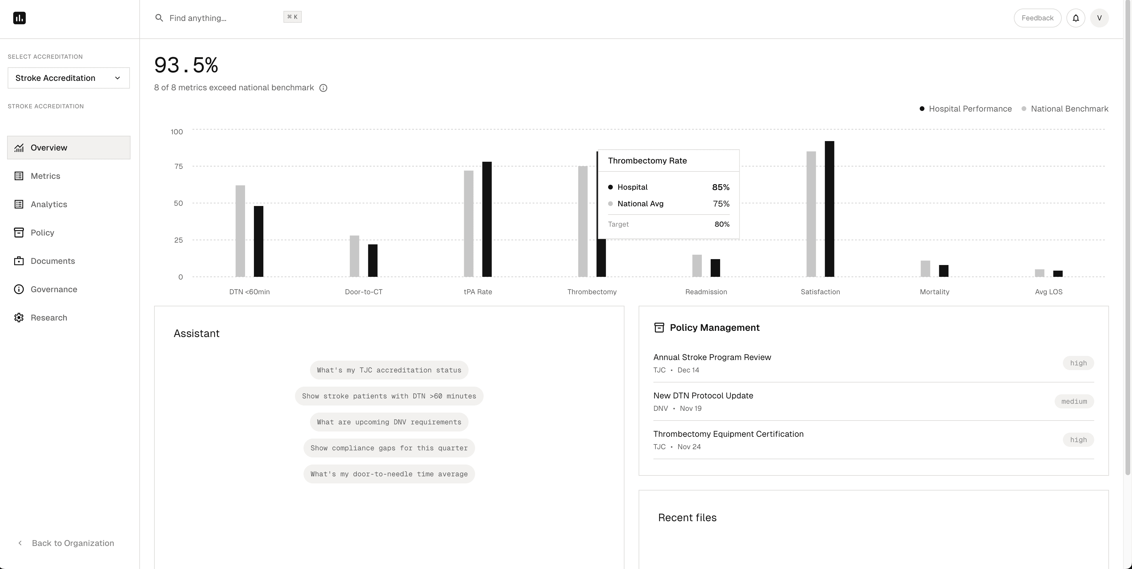Click the notification bell icon
The height and width of the screenshot is (569, 1132).
point(1076,18)
